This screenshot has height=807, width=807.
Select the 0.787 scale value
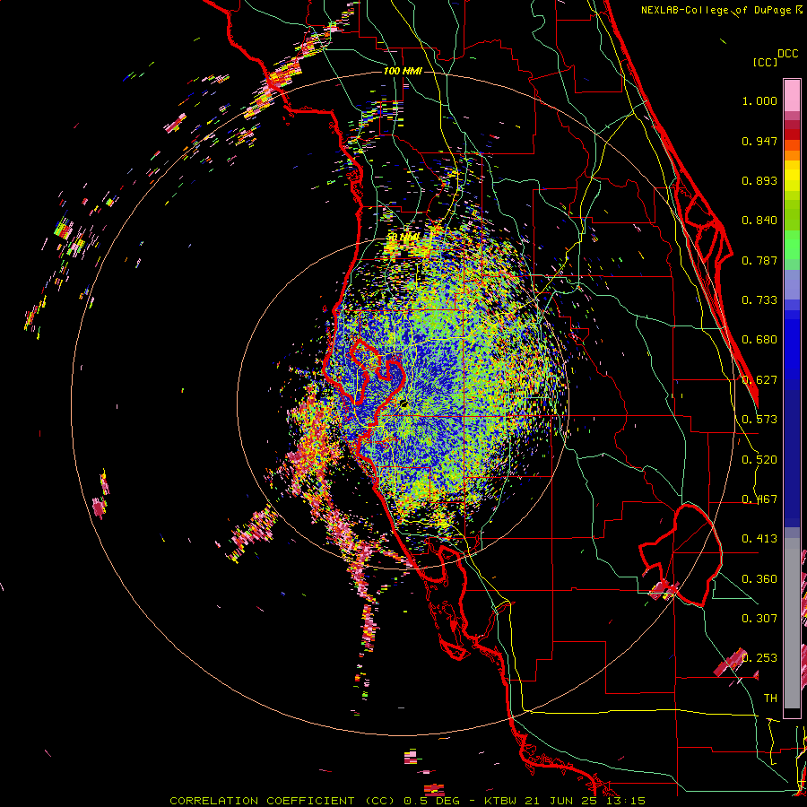[x=759, y=260]
